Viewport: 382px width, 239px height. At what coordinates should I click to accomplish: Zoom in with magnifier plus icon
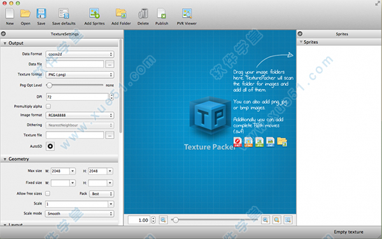click(265, 220)
